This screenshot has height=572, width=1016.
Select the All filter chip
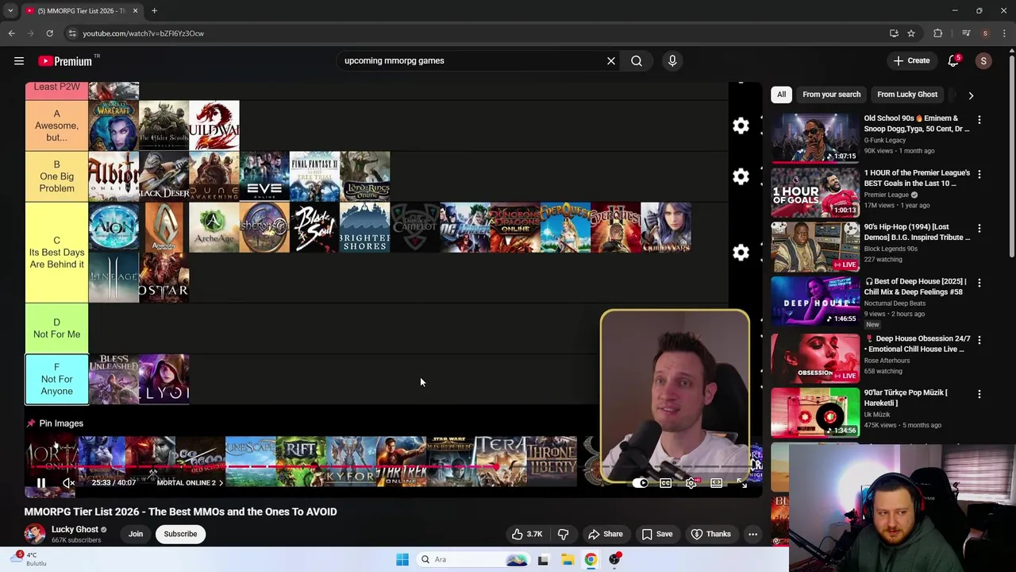pos(781,95)
